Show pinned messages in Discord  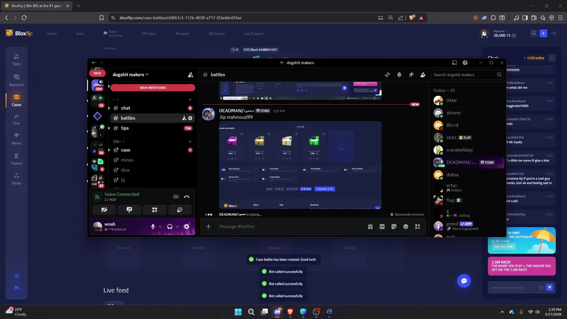click(x=411, y=75)
